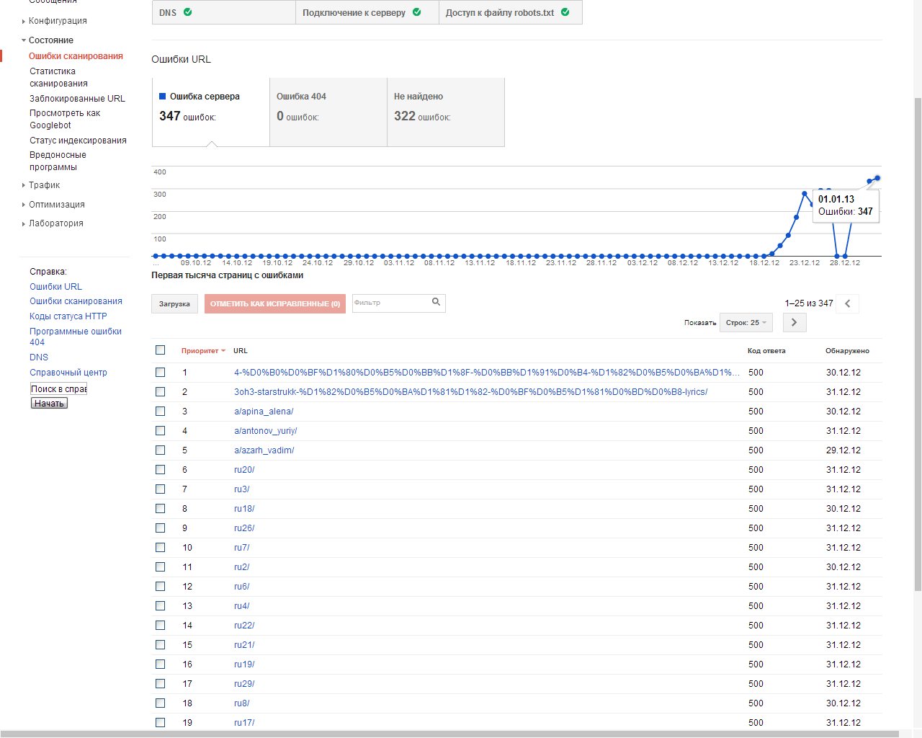Viewport: 922px width, 738px height.
Task: Toggle the select-all checkbox in table header
Action: [161, 350]
